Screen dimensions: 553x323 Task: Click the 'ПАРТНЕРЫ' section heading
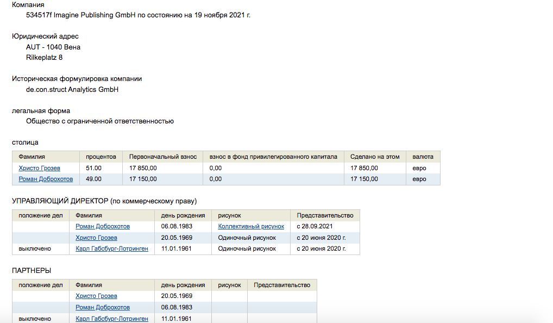pos(32,271)
